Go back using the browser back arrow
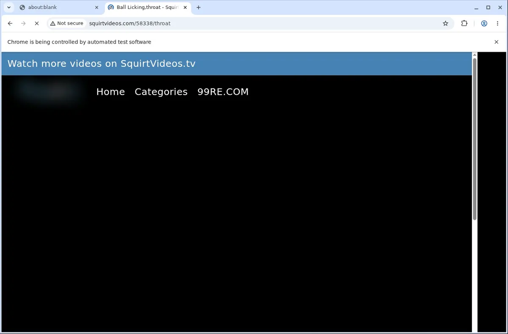The width and height of the screenshot is (508, 334). coord(10,24)
